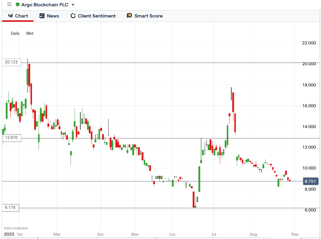The image size is (321, 239).
Task: Click the May date axis label
Action: coord(135,234)
